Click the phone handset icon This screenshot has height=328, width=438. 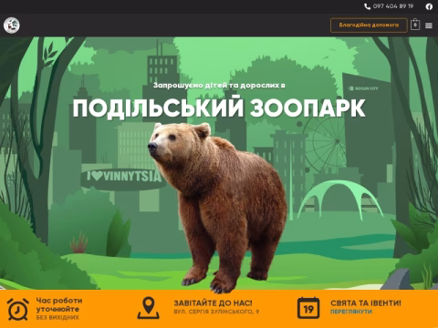coord(368,6)
